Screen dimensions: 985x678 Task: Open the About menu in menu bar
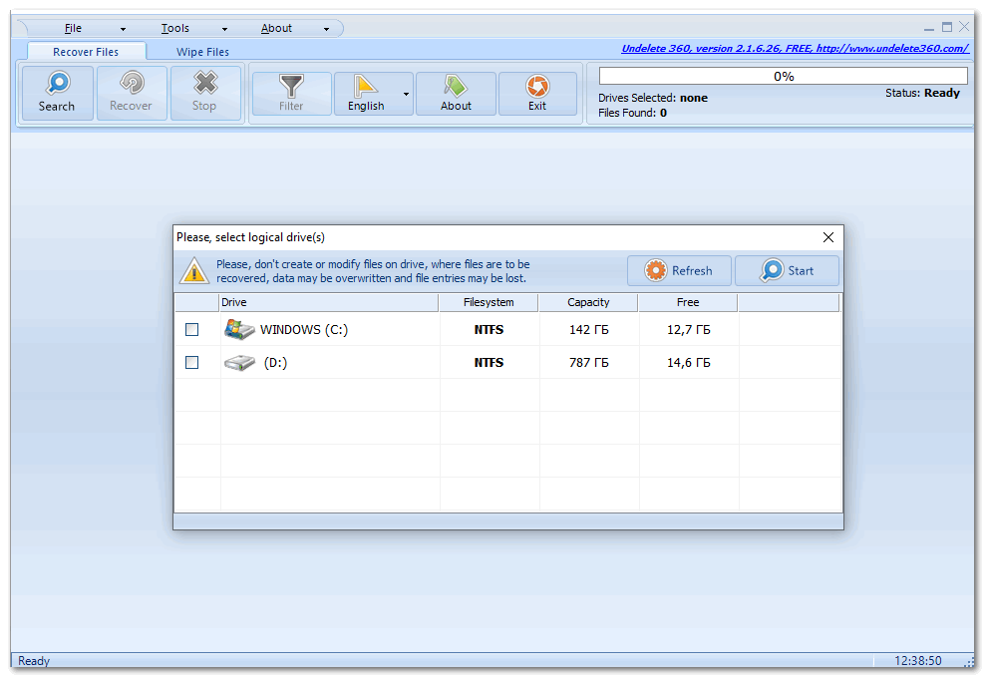coord(277,28)
